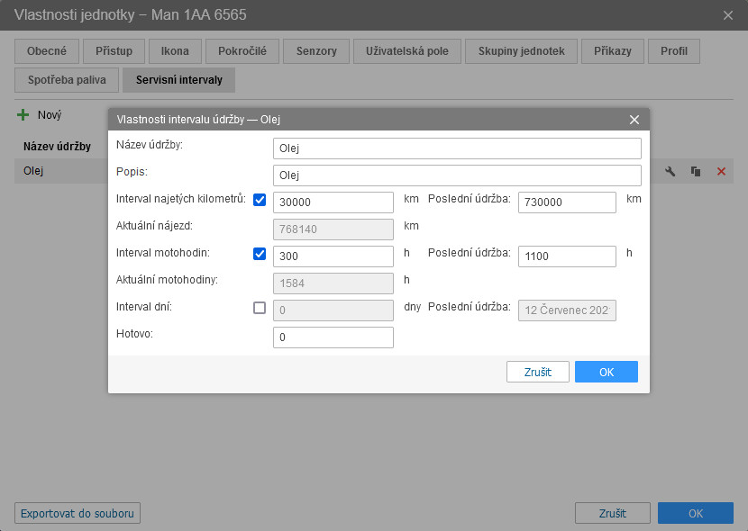Close the Vlastnosti jednotky window
The height and width of the screenshot is (531, 748).
pyautogui.click(x=728, y=15)
